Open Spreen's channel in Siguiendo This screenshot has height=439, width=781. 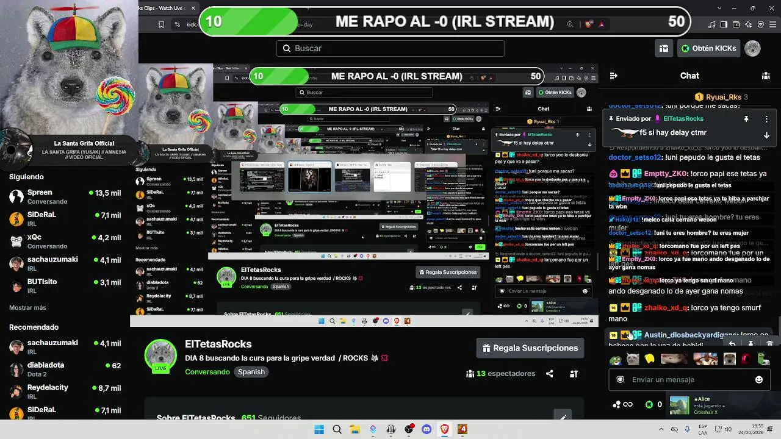click(65, 196)
